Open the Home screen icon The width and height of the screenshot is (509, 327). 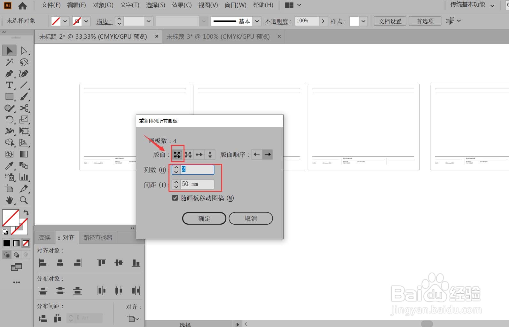click(22, 5)
